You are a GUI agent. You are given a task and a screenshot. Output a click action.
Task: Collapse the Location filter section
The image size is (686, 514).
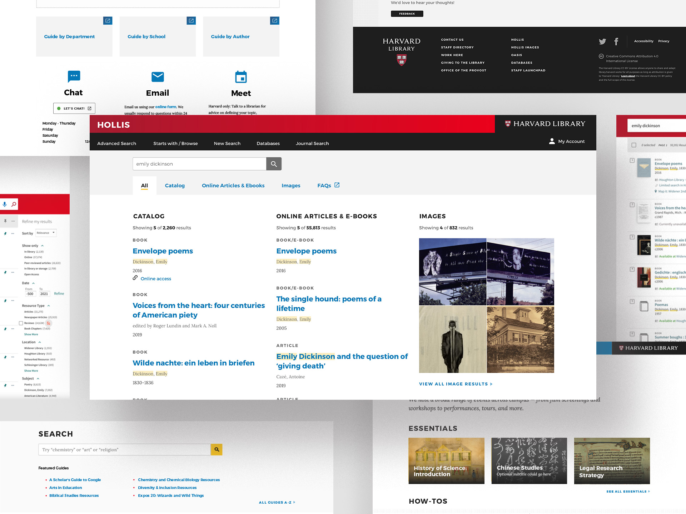(40, 342)
